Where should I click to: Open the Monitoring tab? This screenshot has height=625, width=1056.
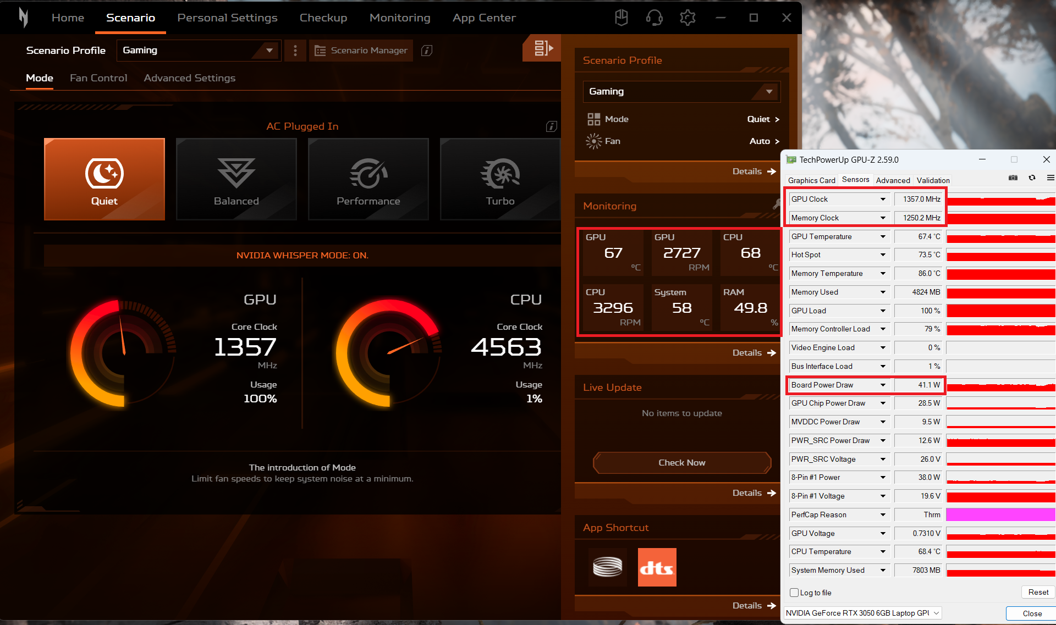pyautogui.click(x=400, y=18)
